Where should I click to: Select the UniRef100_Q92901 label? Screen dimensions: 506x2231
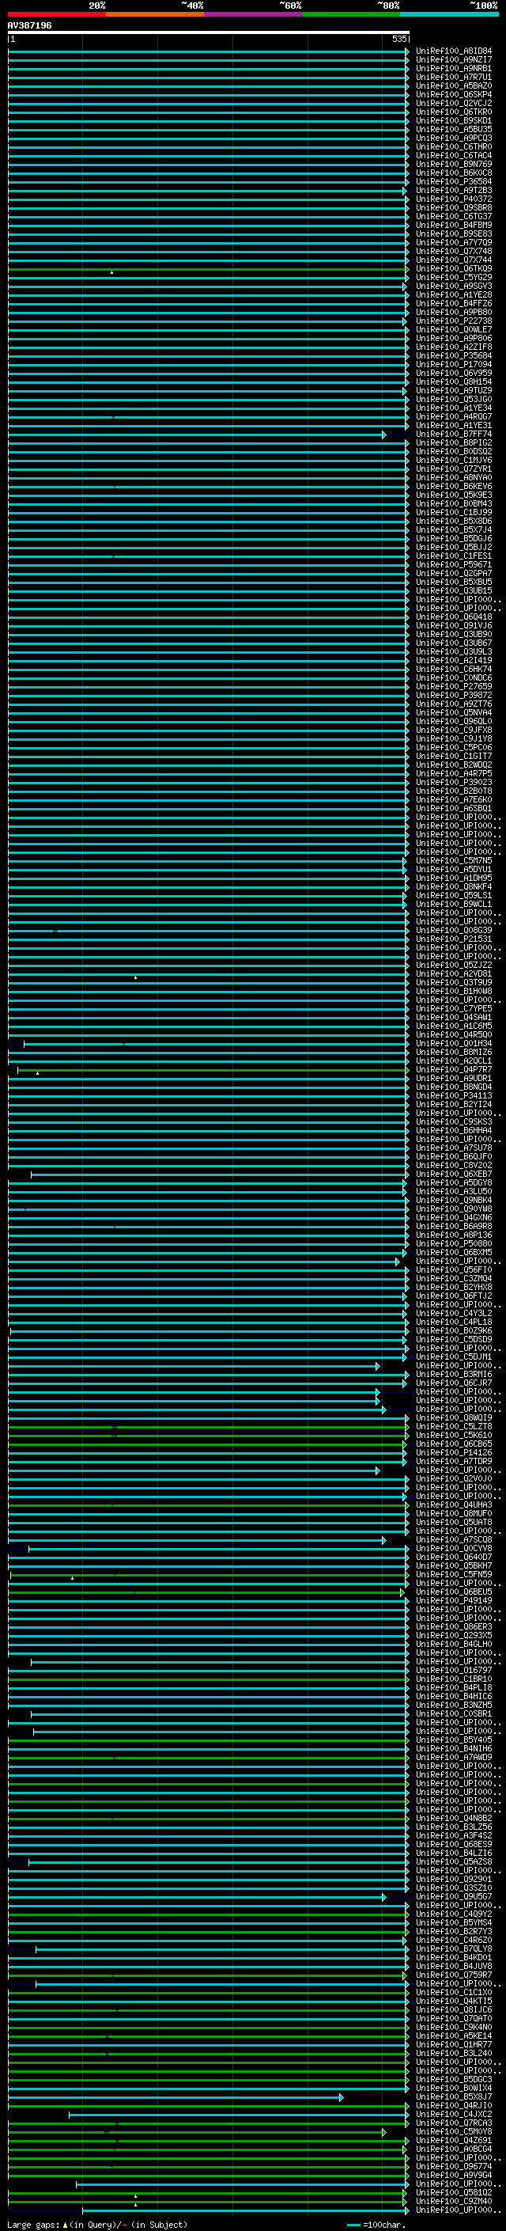454,1880
